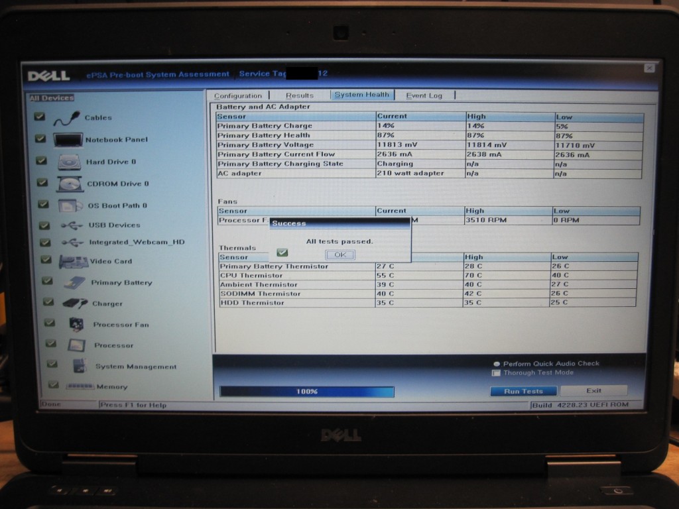679x509 pixels.
Task: Close the ePSA window
Action: click(650, 68)
